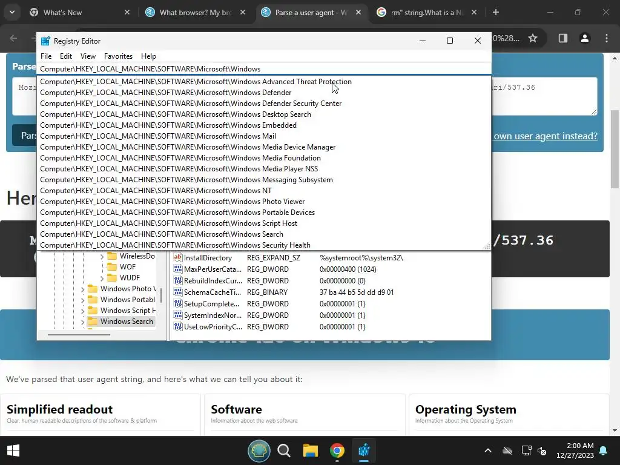Open the Chrome side panel
620x465 pixels.
click(x=562, y=38)
